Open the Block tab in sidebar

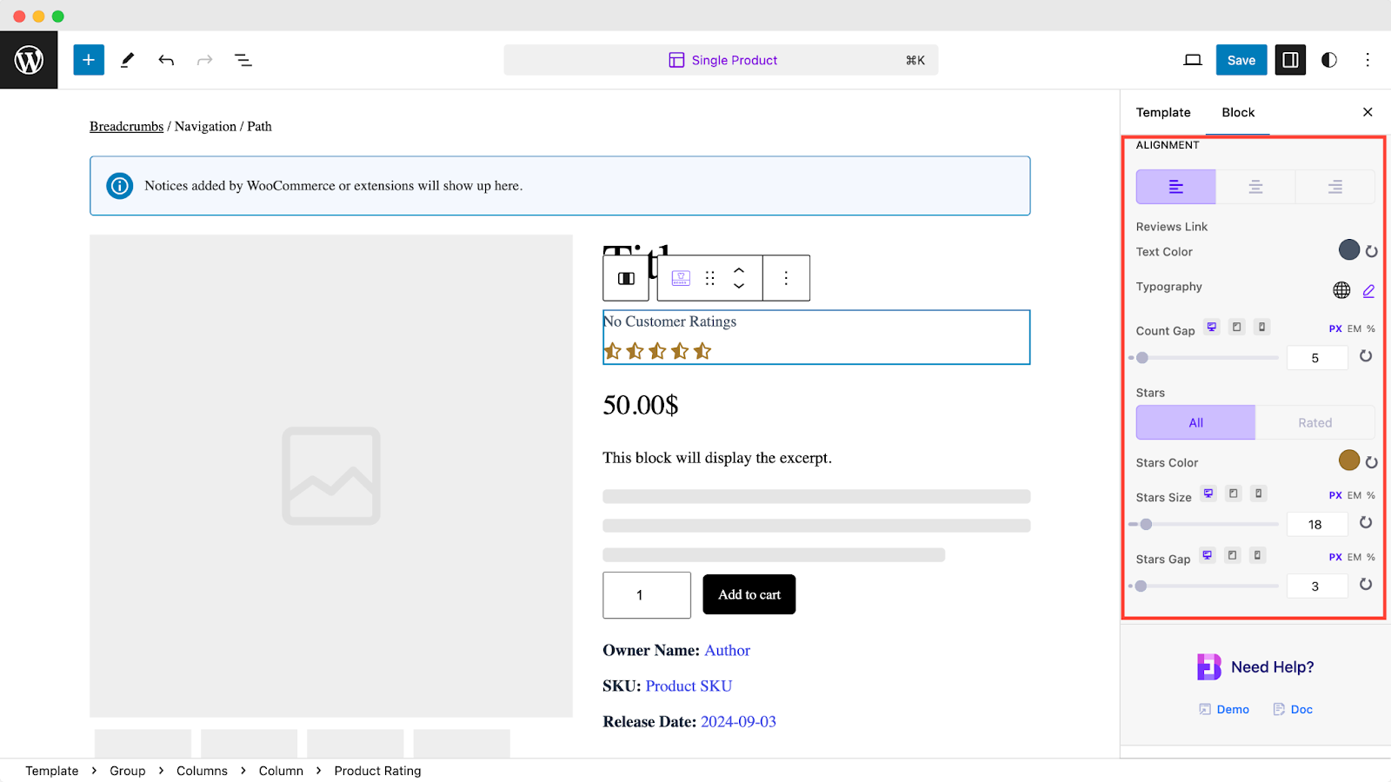1238,112
